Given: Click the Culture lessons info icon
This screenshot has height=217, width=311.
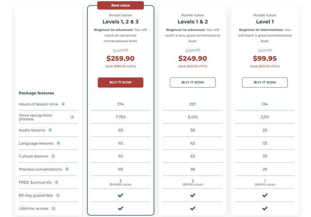Looking at the screenshot, I should [53, 156].
